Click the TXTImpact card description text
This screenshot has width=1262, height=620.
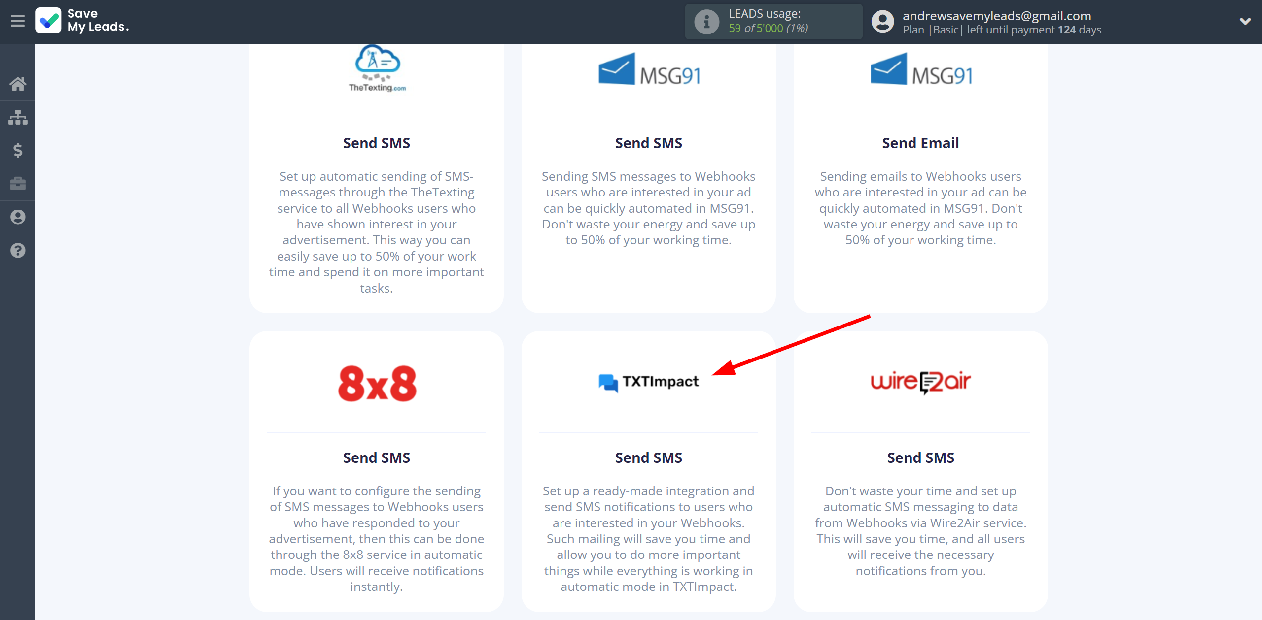click(649, 539)
